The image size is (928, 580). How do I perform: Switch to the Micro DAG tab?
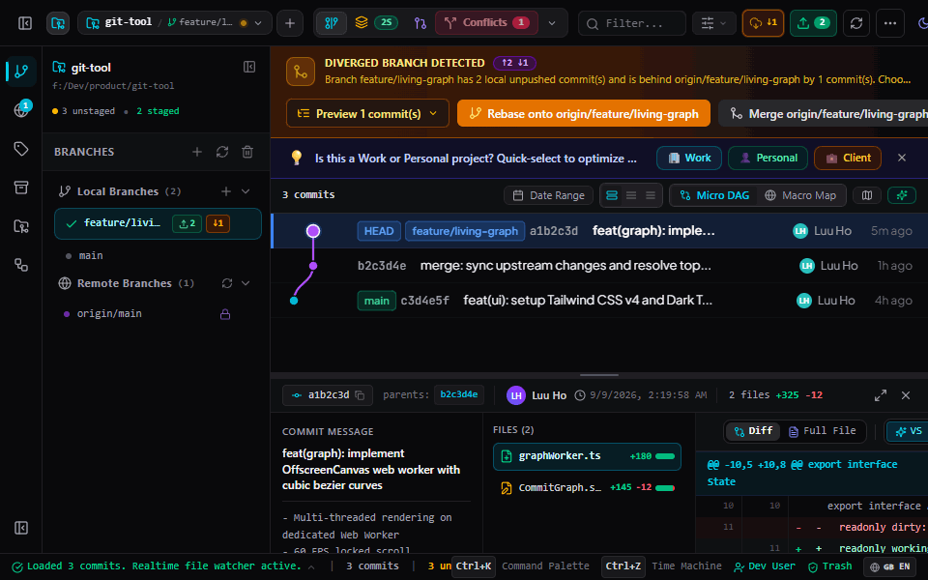click(x=714, y=195)
